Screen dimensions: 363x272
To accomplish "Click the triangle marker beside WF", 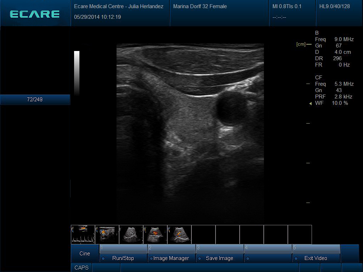I will pos(311,103).
